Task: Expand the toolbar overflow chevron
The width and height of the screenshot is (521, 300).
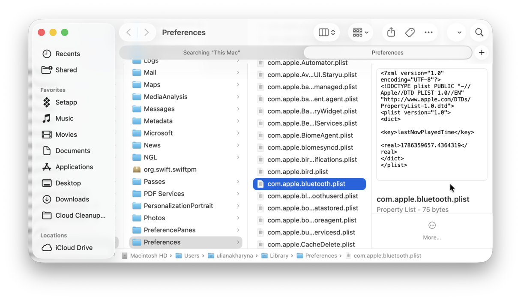Action: (459, 33)
